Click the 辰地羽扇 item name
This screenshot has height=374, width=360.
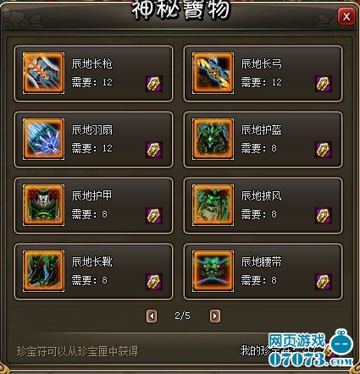pos(92,130)
